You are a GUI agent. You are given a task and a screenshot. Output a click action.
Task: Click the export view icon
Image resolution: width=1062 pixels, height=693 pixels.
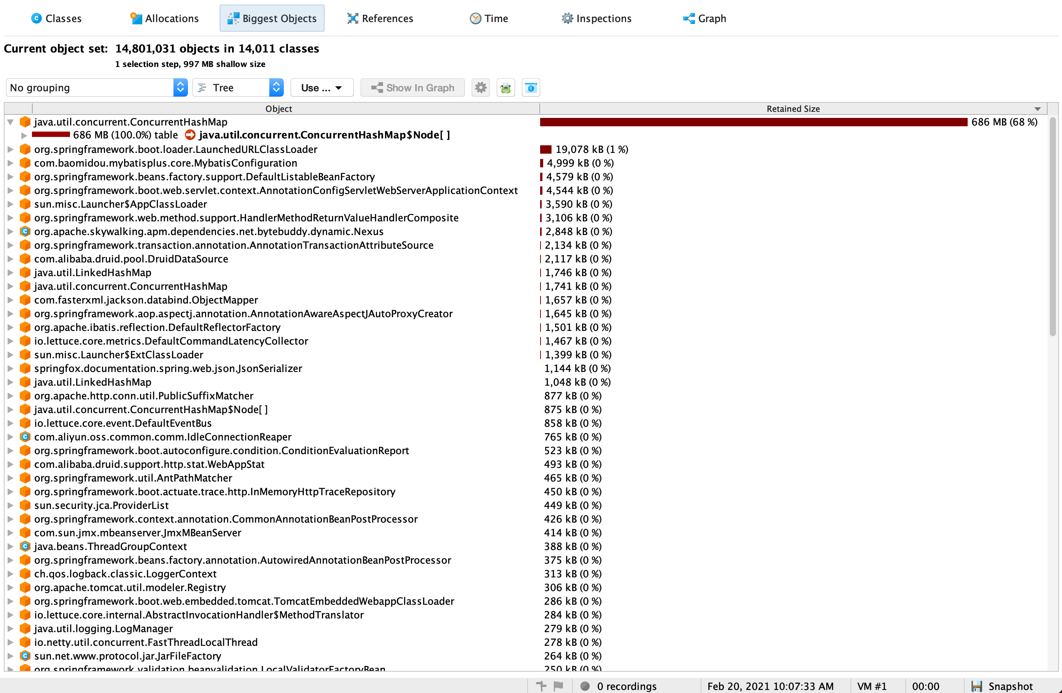(506, 87)
